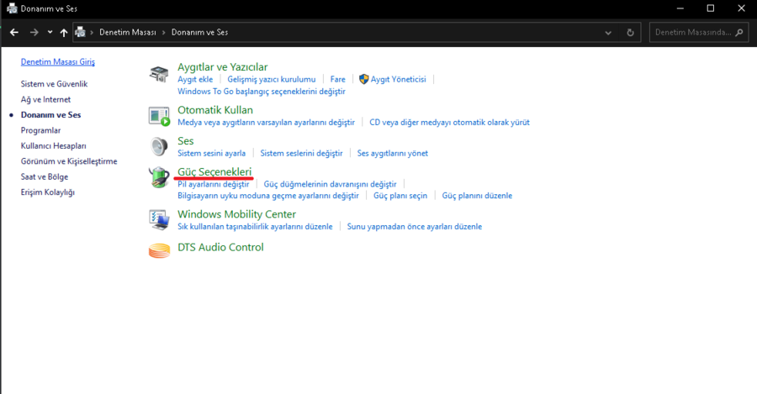Screen dimensions: 757x394
Task: Open the Fare mouse settings link
Action: point(338,80)
